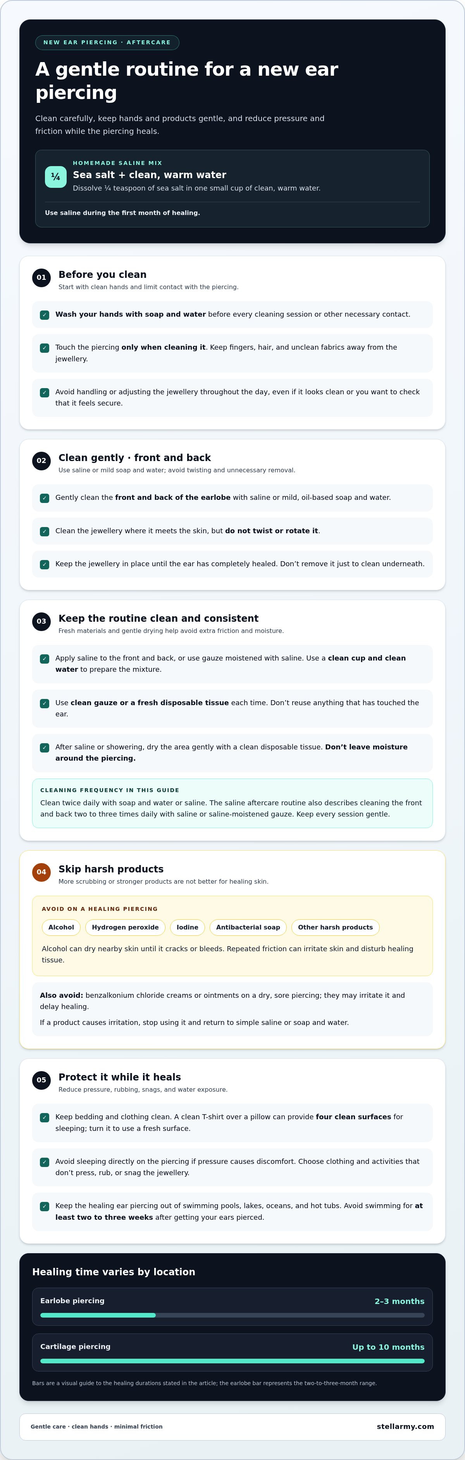
Task: Open the stellarmy.com footer link
Action: [x=406, y=1427]
